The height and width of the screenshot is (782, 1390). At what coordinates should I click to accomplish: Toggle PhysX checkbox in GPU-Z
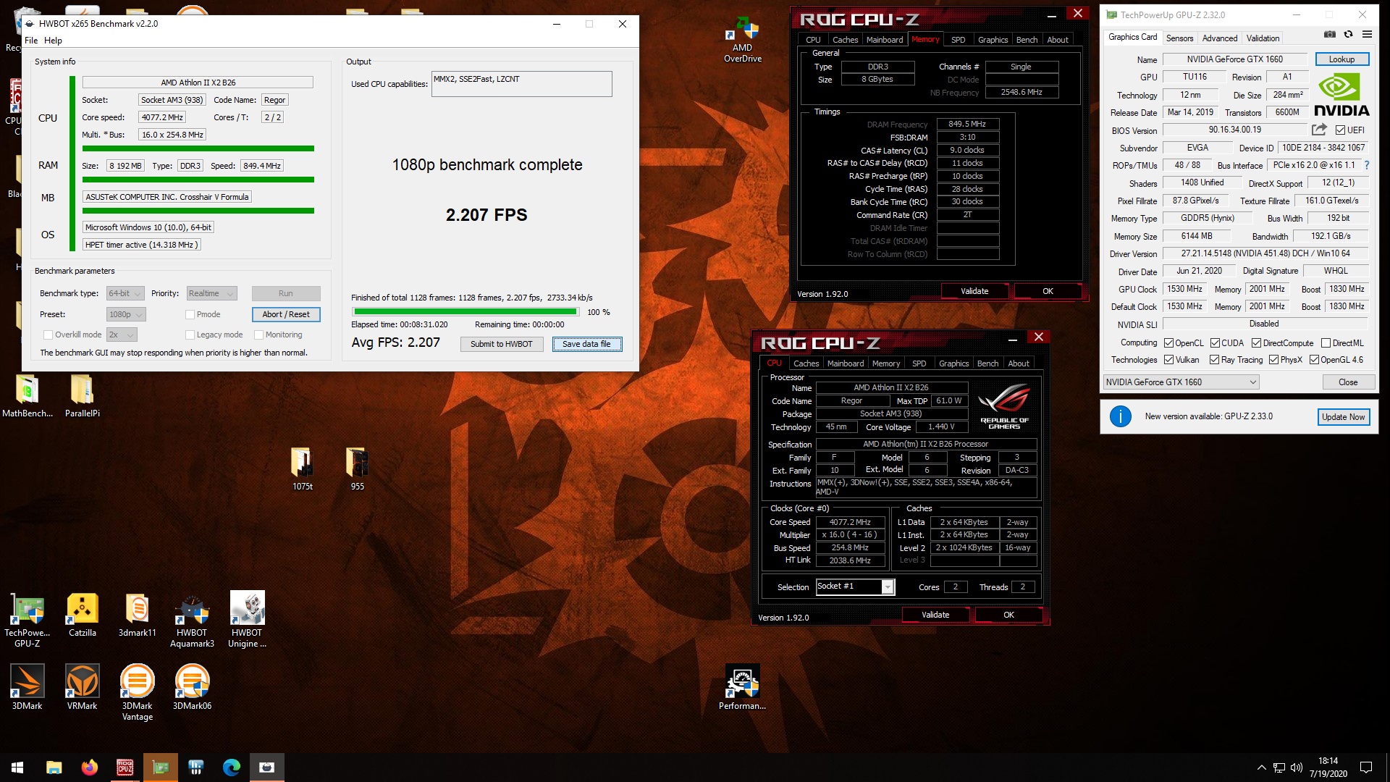tap(1273, 360)
